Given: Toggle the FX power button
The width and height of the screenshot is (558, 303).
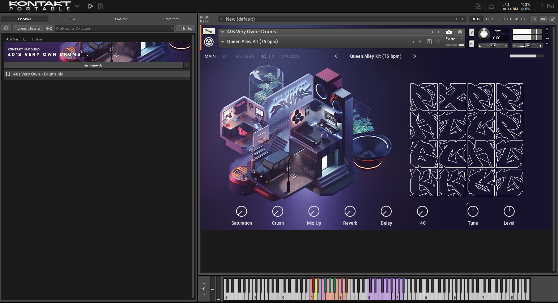Looking at the screenshot, I should pos(264,56).
